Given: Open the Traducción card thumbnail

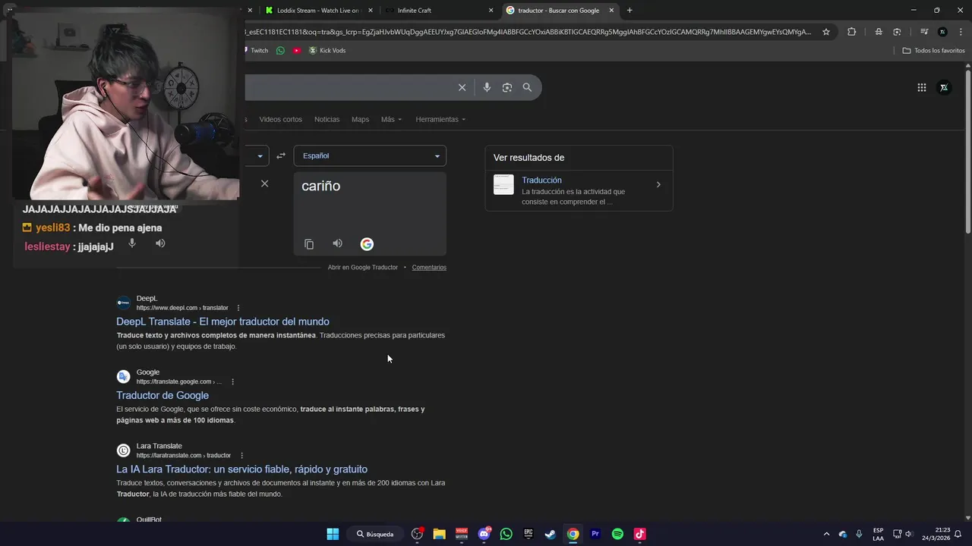Looking at the screenshot, I should (x=503, y=184).
